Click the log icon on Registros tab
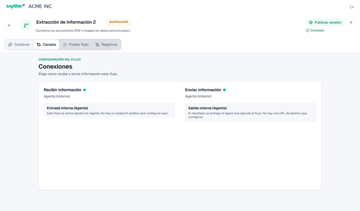This screenshot has width=360, height=211. coord(97,44)
